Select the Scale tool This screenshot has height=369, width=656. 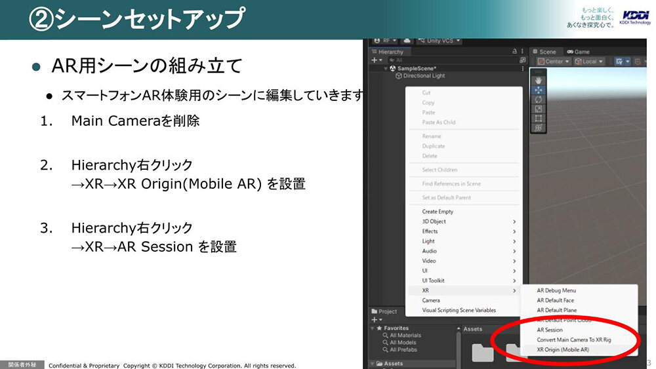tap(539, 108)
